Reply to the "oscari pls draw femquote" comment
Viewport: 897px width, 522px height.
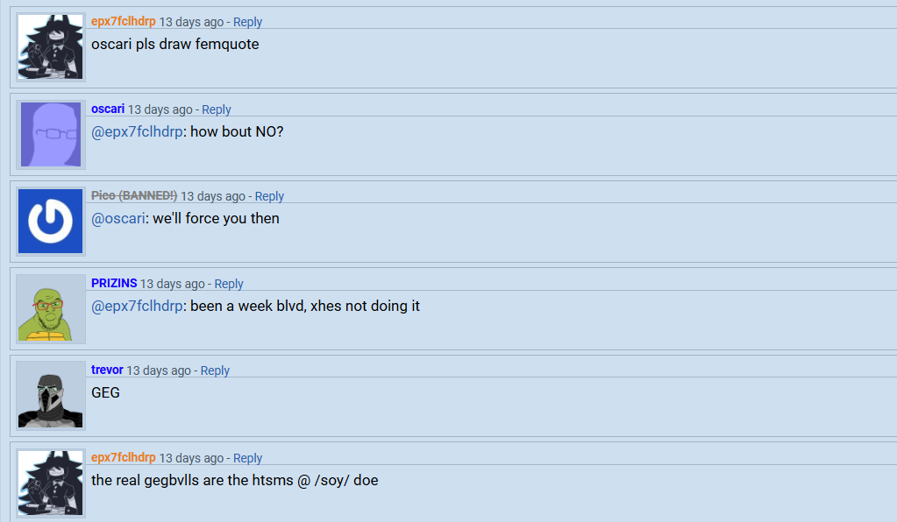(248, 22)
